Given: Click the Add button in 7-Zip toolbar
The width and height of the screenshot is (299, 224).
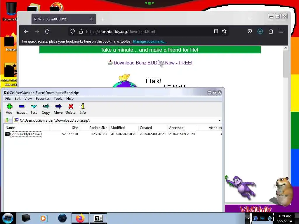Looking at the screenshot, I should click(9, 109).
